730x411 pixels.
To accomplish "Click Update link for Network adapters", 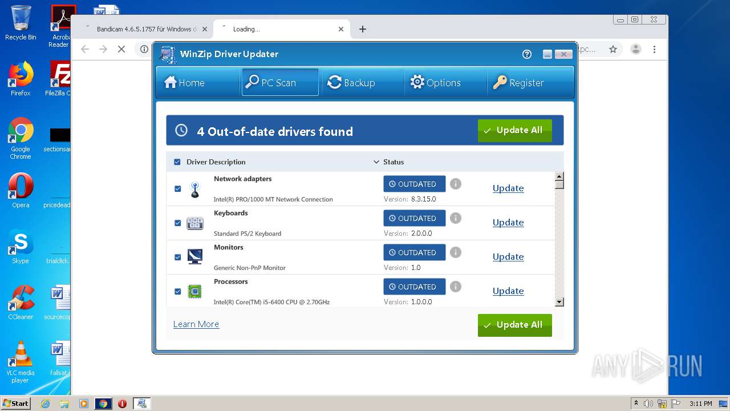I will tap(508, 188).
